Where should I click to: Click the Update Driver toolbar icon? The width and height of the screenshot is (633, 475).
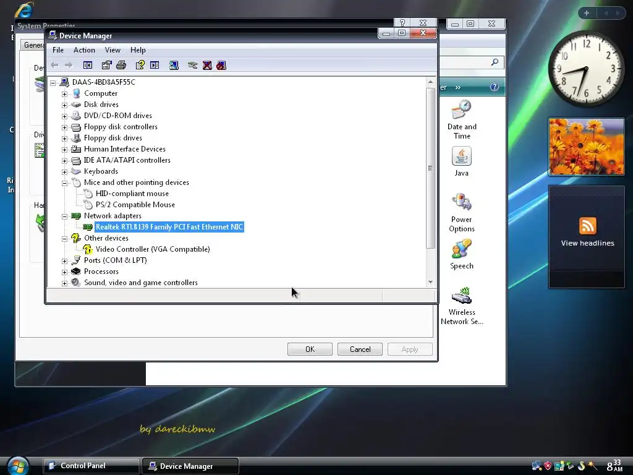pyautogui.click(x=193, y=65)
